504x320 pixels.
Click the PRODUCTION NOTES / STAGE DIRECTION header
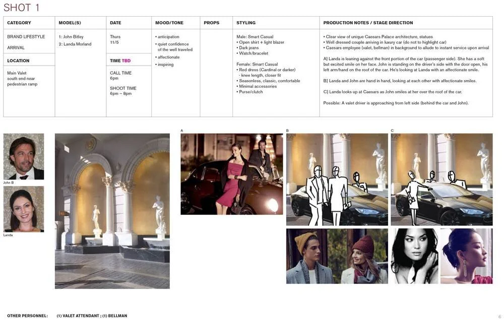click(368, 23)
